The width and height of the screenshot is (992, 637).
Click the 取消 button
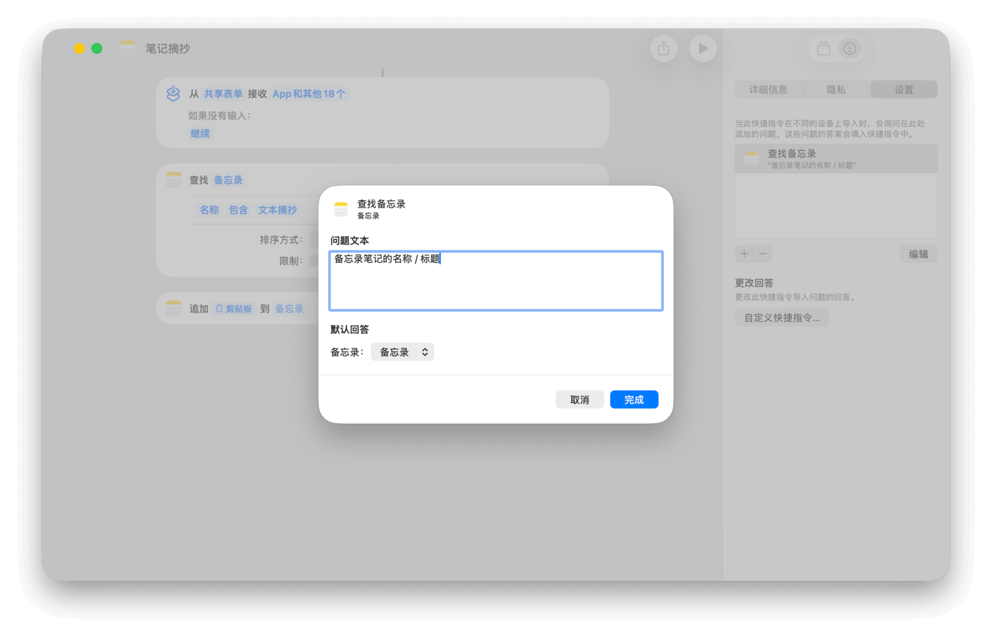(579, 400)
